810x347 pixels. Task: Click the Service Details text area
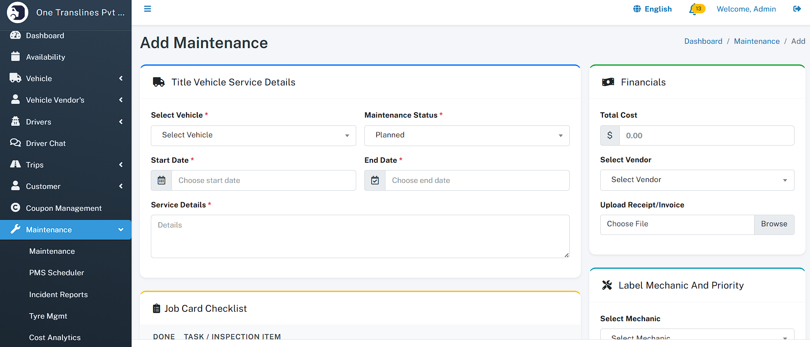coord(360,236)
